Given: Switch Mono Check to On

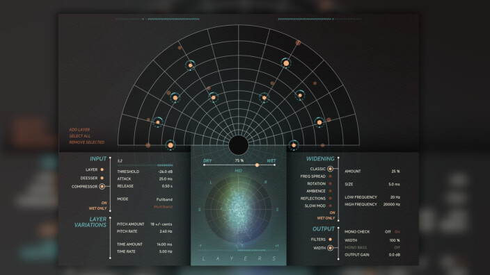Looking at the screenshot, I should (397, 232).
